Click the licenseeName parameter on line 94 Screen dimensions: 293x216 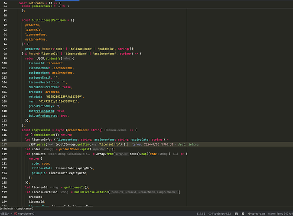click(35, 35)
